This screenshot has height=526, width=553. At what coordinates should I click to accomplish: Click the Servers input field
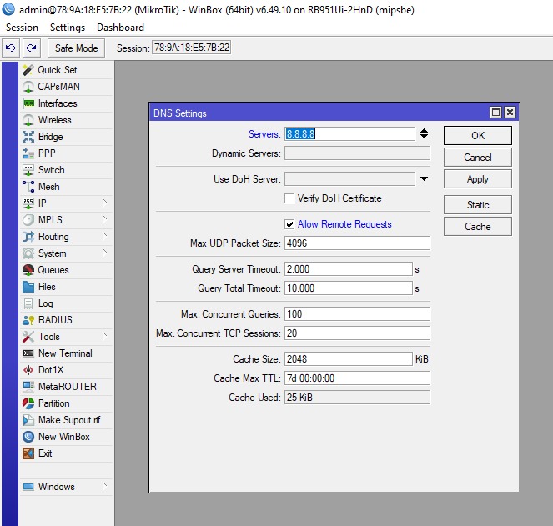tap(349, 134)
